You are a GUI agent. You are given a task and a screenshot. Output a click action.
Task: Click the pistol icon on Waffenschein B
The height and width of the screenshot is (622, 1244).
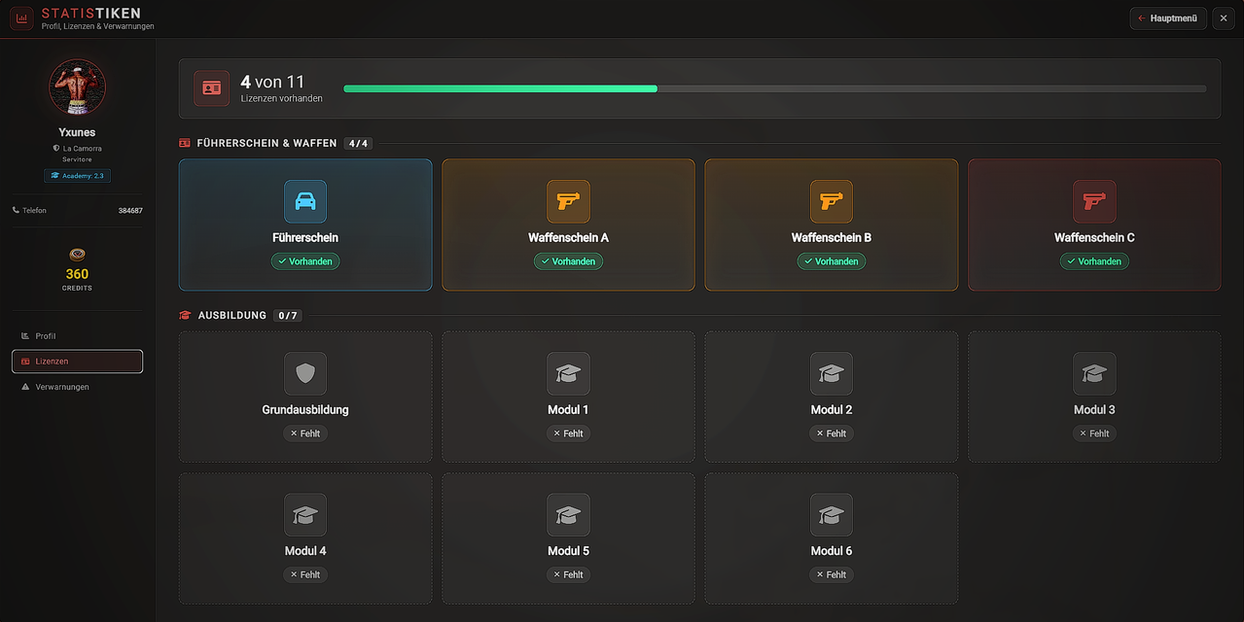832,201
